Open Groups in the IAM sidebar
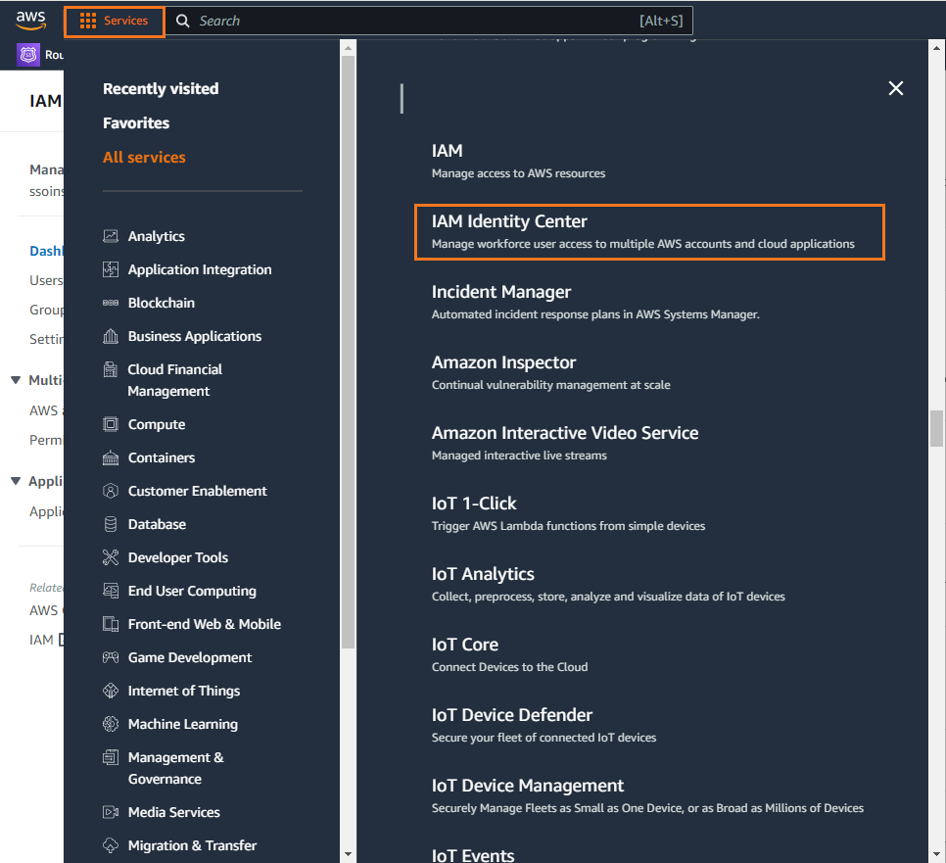The width and height of the screenshot is (946, 863). click(46, 310)
